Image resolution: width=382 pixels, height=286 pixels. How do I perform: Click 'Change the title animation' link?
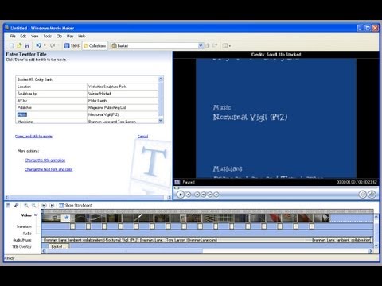point(45,160)
